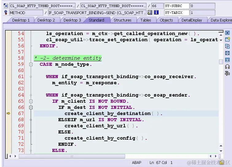The width and height of the screenshot is (232, 167).
Task: Click ABAP label in the status bar
Action: pos(136,163)
